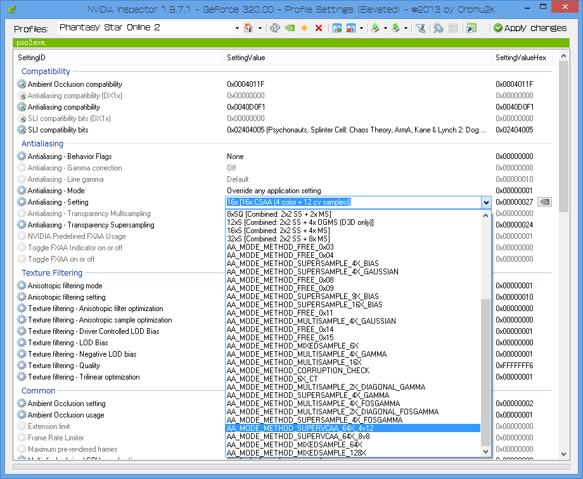The image size is (583, 479).
Task: Click the funnel user-modified profiles filter icon
Action: (x=421, y=28)
